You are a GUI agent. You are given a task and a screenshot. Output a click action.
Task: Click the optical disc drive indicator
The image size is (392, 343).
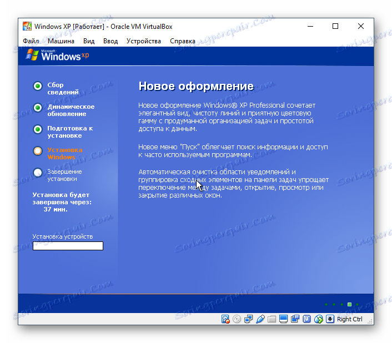click(237, 319)
